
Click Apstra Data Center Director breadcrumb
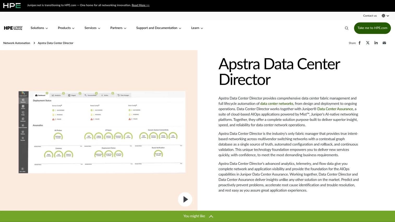tap(56, 43)
